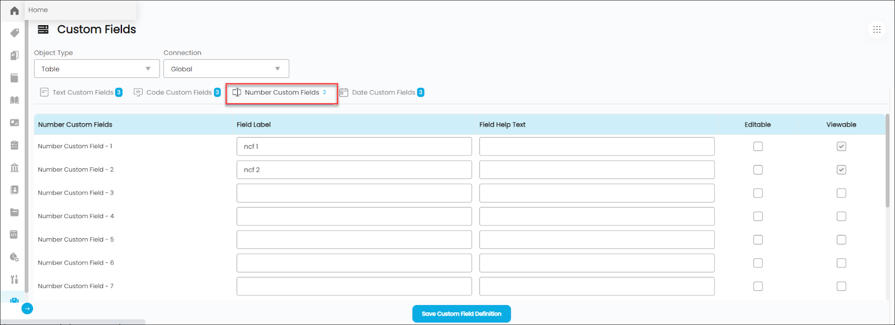Click the Text Custom Fields tab icon

tap(44, 92)
